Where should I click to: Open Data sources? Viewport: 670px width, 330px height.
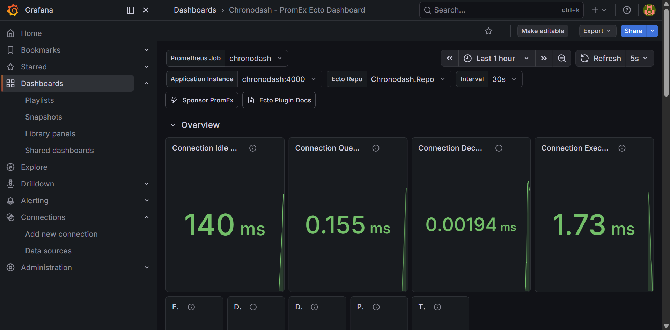[x=48, y=251]
